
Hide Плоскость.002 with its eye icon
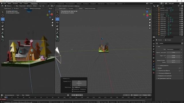point(180,10)
